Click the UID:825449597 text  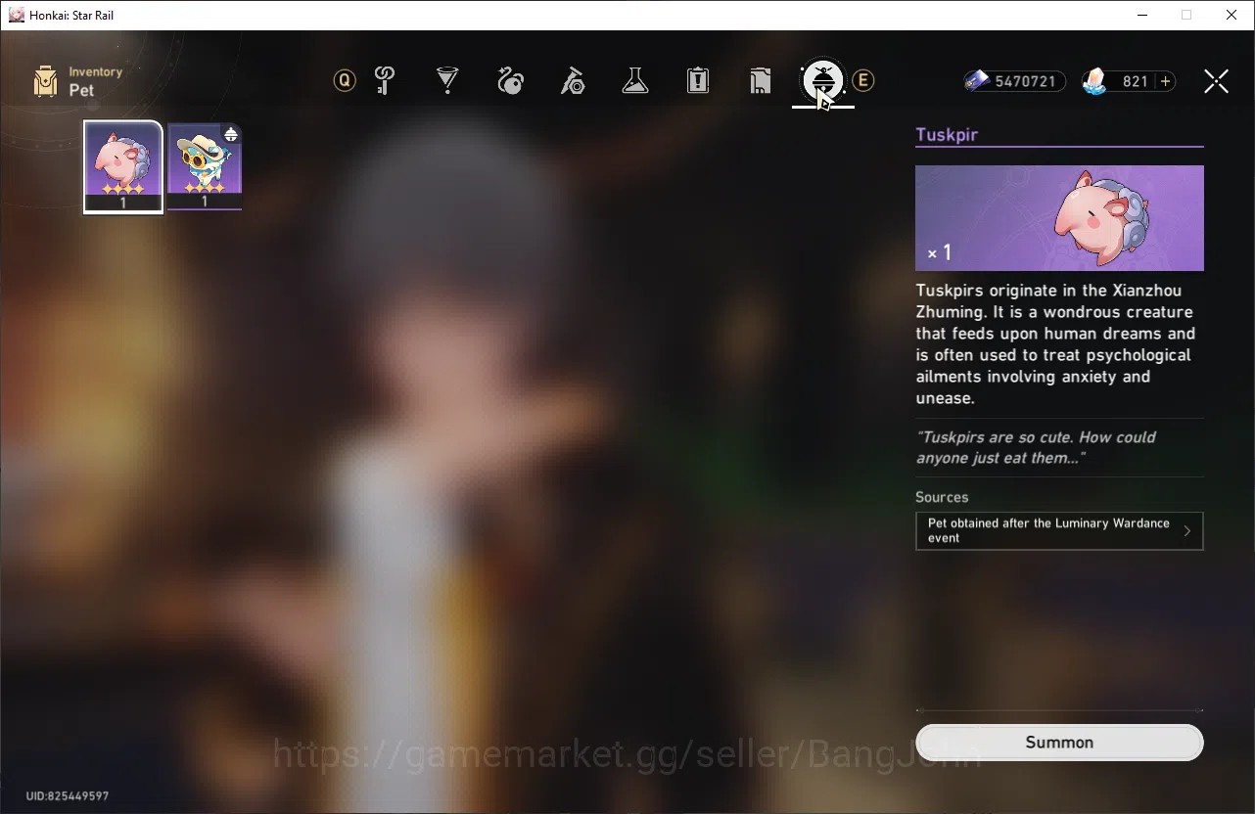pos(67,796)
